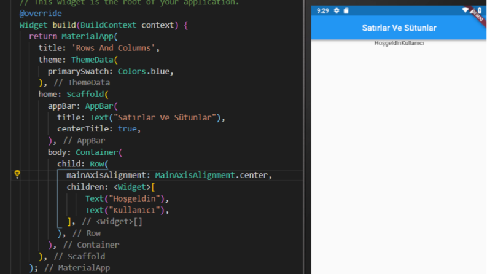Click the word build in the method signature

point(64,25)
